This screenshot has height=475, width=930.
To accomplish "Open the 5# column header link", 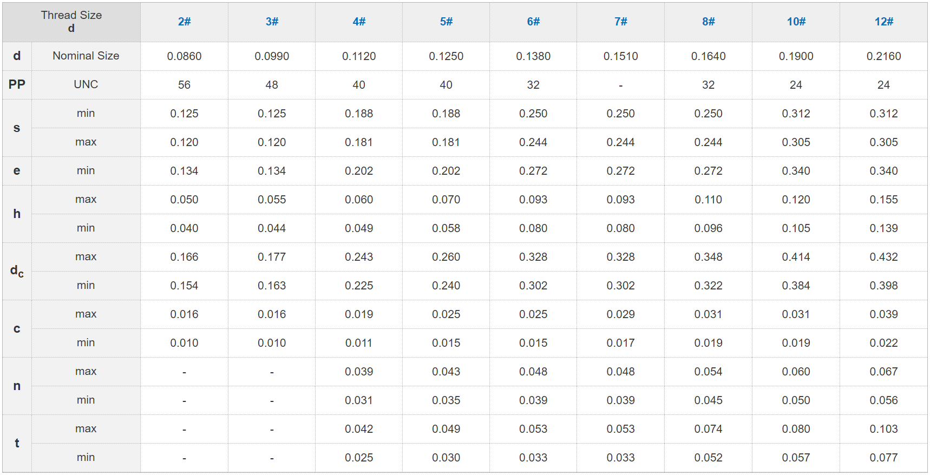I will (x=446, y=22).
